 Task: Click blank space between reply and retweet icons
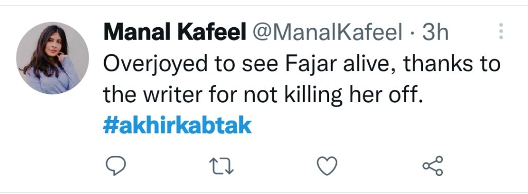tap(168, 166)
